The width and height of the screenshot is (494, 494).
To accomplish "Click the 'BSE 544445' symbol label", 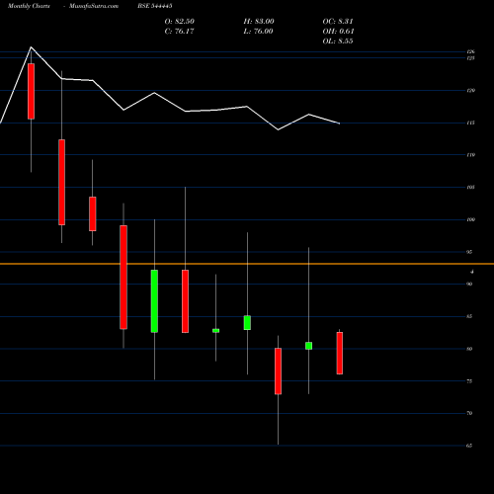I will point(155,6).
